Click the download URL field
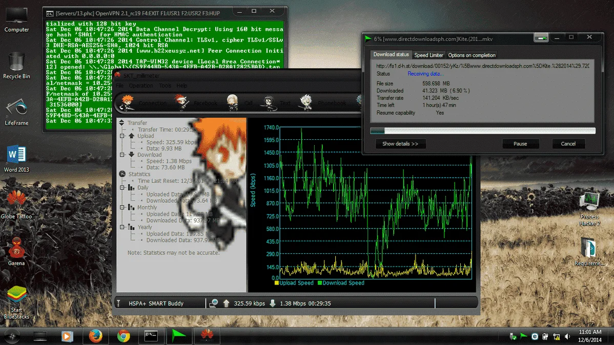 pyautogui.click(x=482, y=66)
